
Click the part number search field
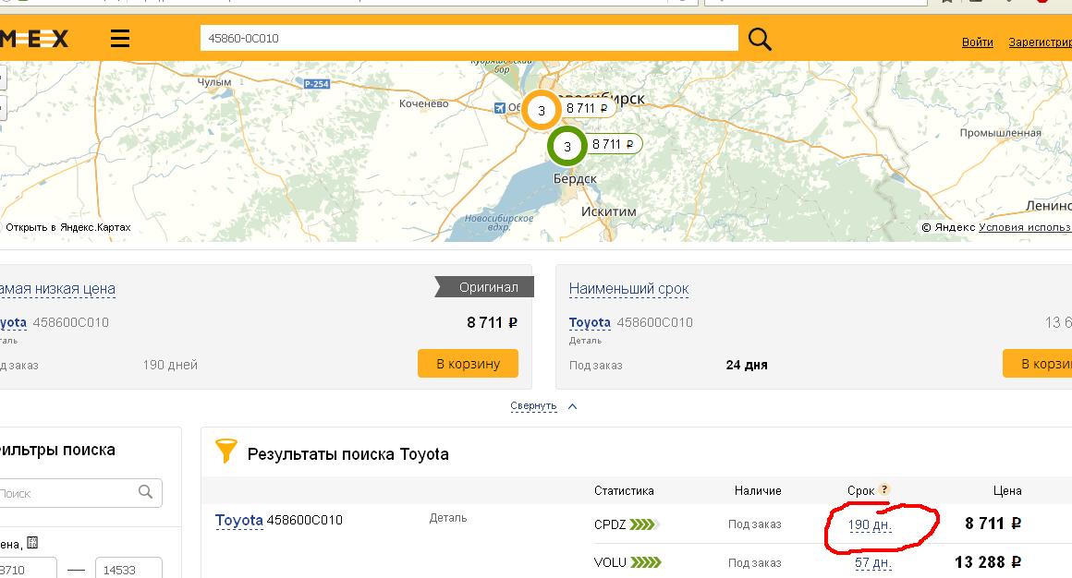(469, 38)
